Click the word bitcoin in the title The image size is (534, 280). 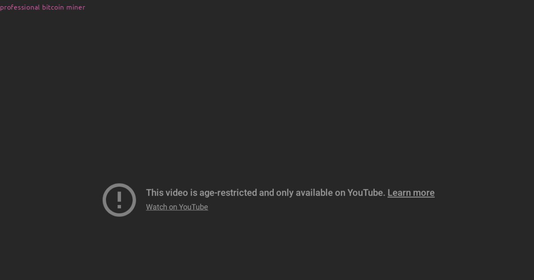pos(53,7)
